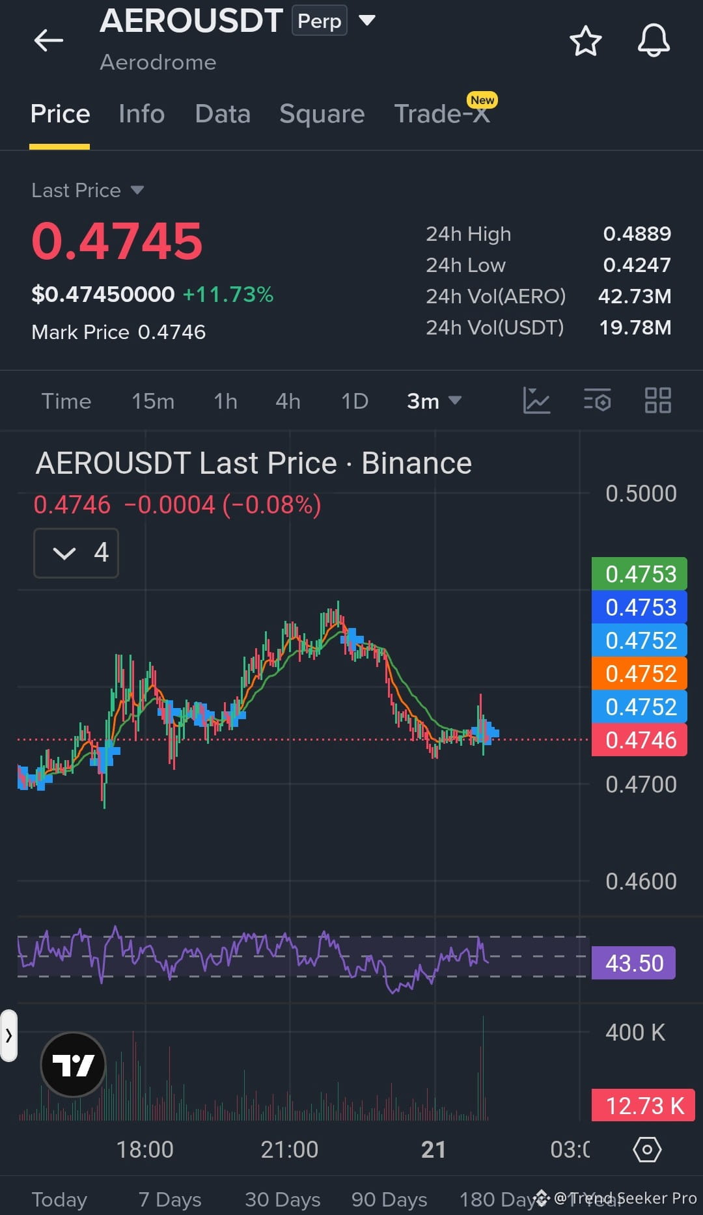Select the Today range
The image size is (703, 1215).
(x=59, y=1199)
